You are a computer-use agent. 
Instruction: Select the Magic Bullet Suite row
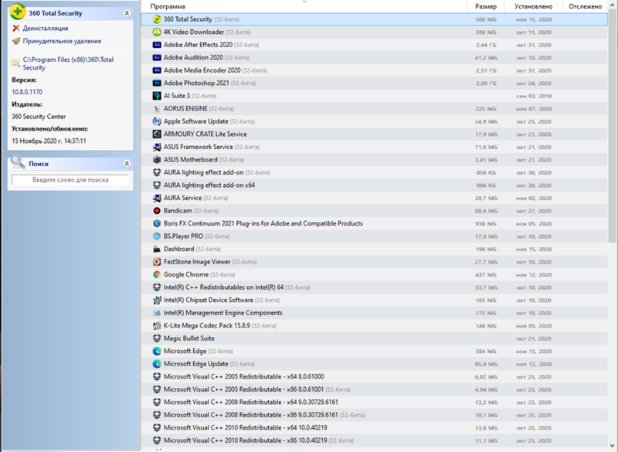374,338
